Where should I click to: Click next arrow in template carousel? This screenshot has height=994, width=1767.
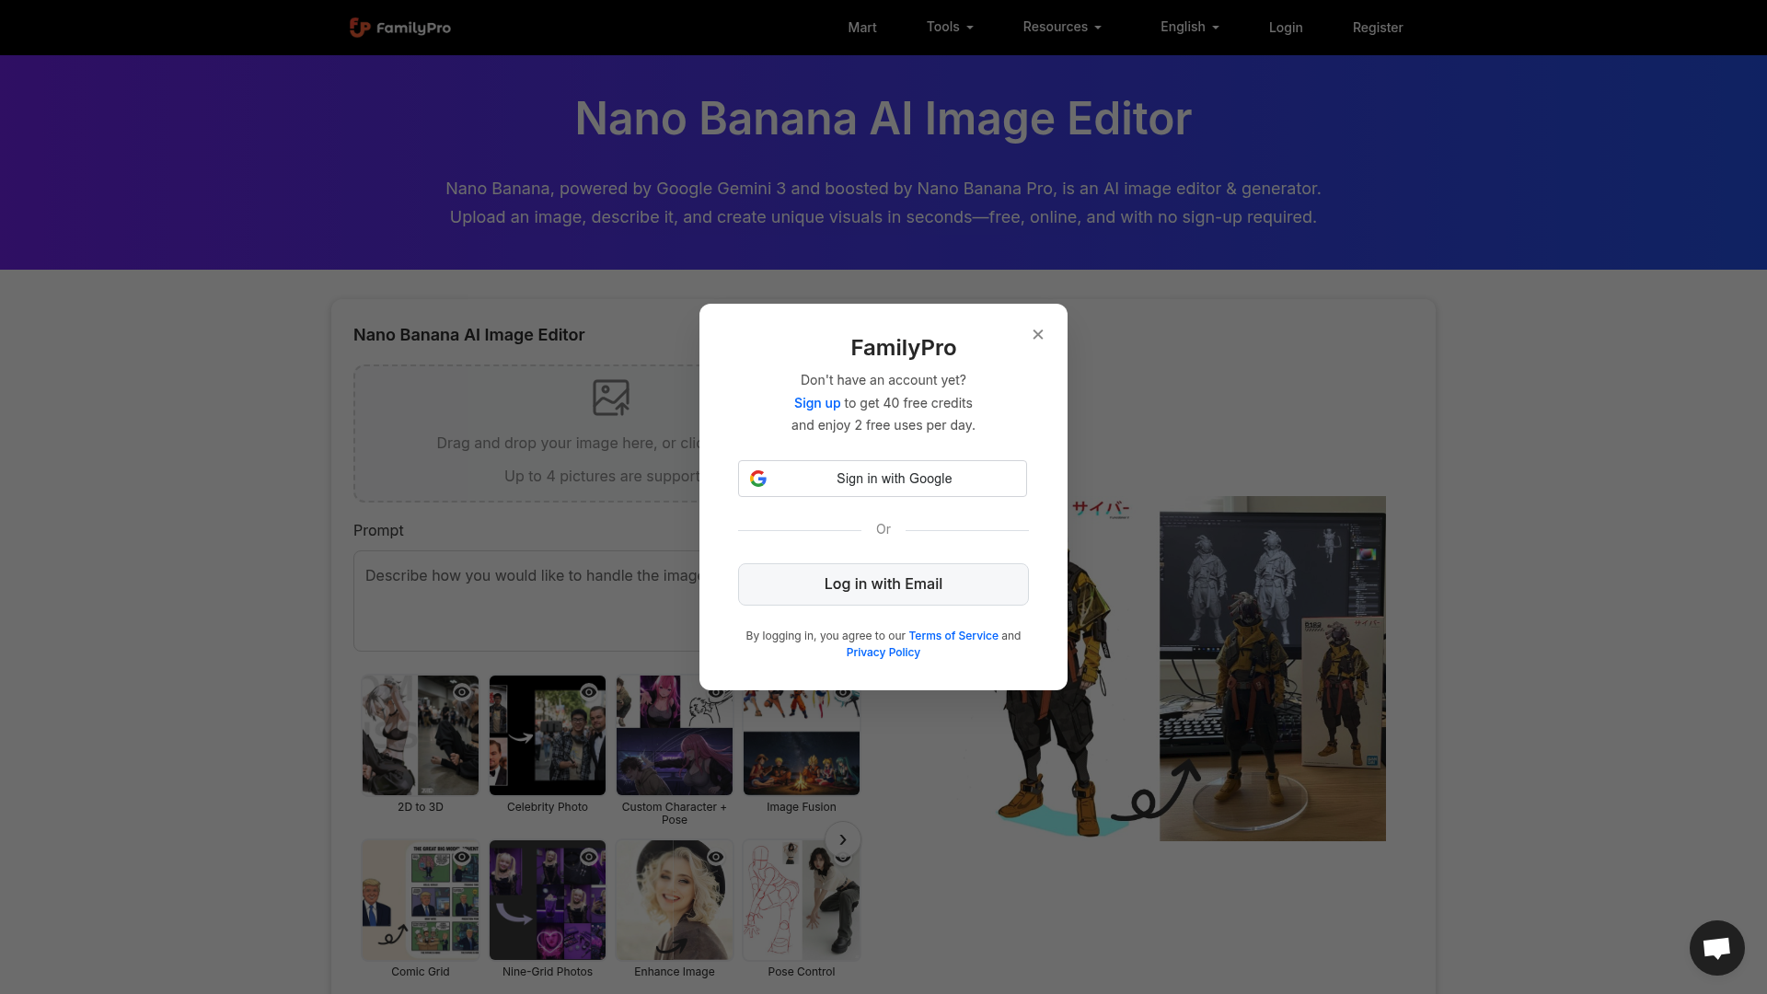pos(843,839)
